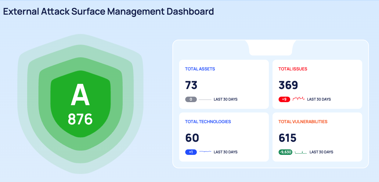
Task: Click the 60 technologies count
Action: point(192,138)
